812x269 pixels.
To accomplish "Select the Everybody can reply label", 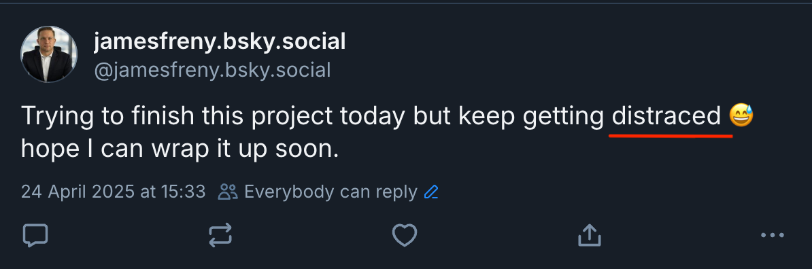I will pyautogui.click(x=331, y=192).
